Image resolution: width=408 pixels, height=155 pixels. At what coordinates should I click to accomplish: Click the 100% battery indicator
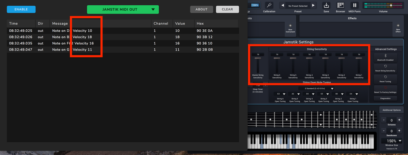pos(255,5)
